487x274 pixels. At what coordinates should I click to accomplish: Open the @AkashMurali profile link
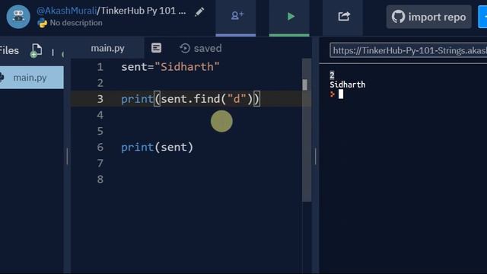click(x=67, y=11)
